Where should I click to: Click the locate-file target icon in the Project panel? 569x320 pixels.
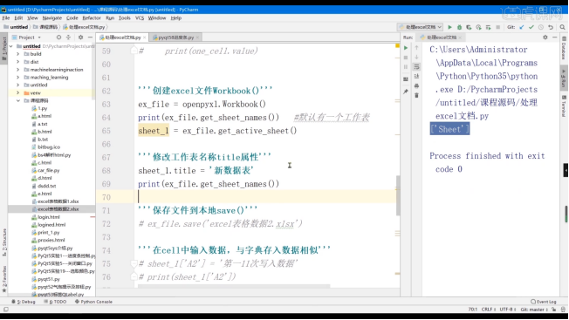click(58, 37)
